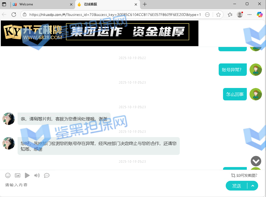Open browser Settings and more menu
Viewport: 266px width, 197px height.
250,15
